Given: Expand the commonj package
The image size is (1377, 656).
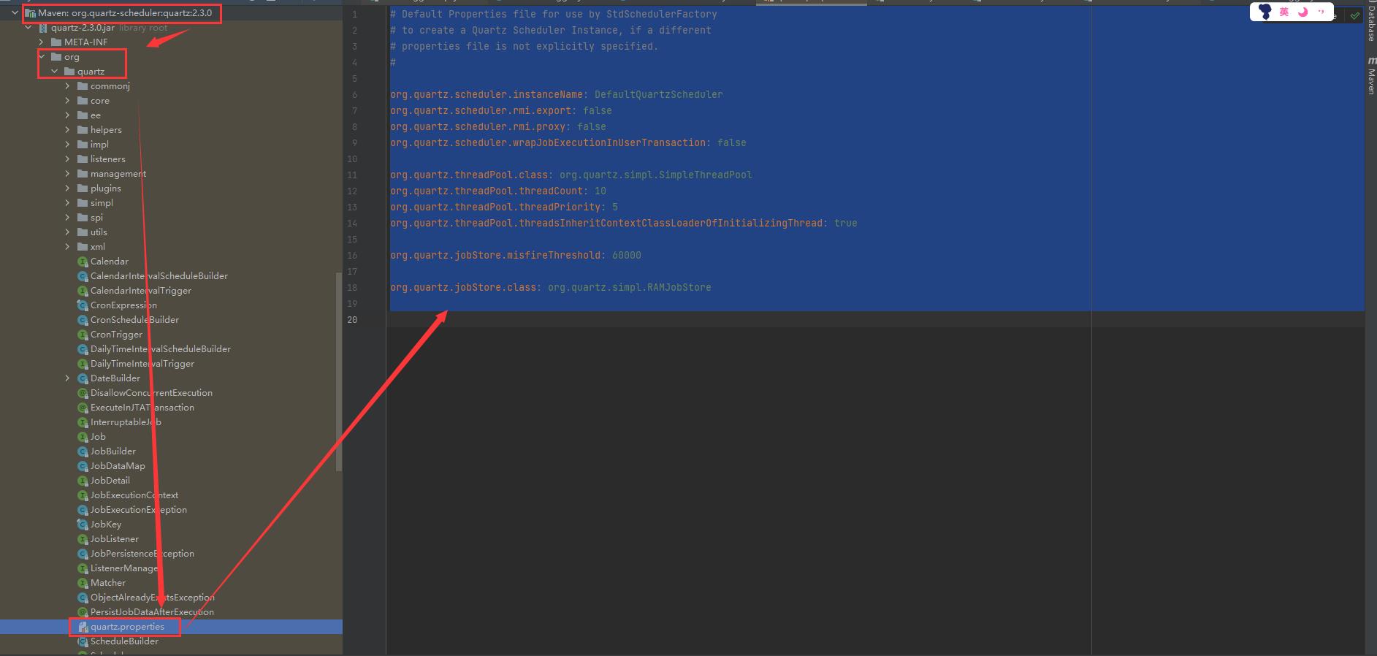Looking at the screenshot, I should click(x=68, y=85).
